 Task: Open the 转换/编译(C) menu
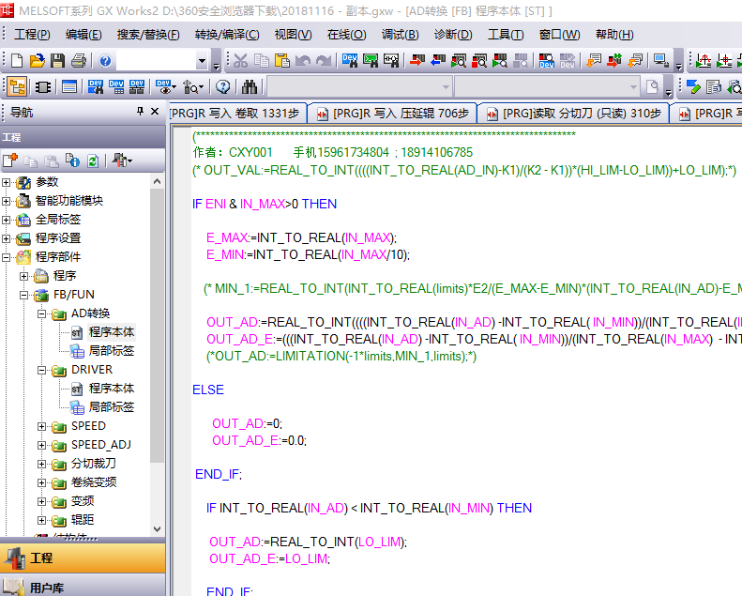(227, 35)
